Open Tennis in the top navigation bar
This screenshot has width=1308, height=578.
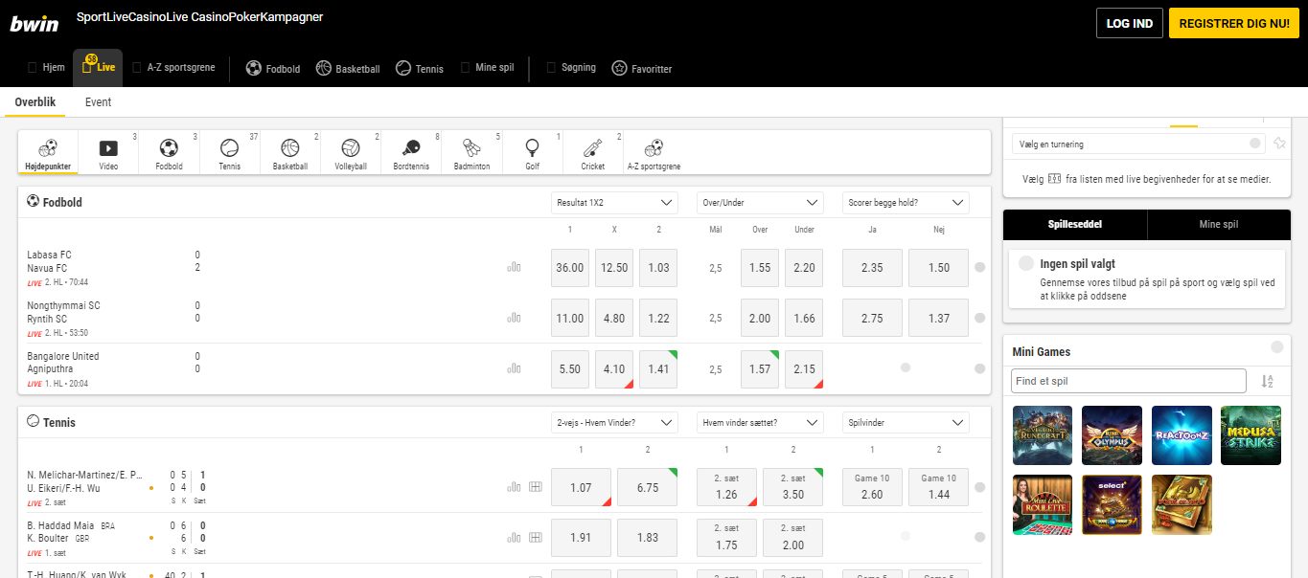pos(420,69)
